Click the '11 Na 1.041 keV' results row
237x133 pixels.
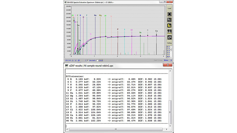tap(114, 93)
